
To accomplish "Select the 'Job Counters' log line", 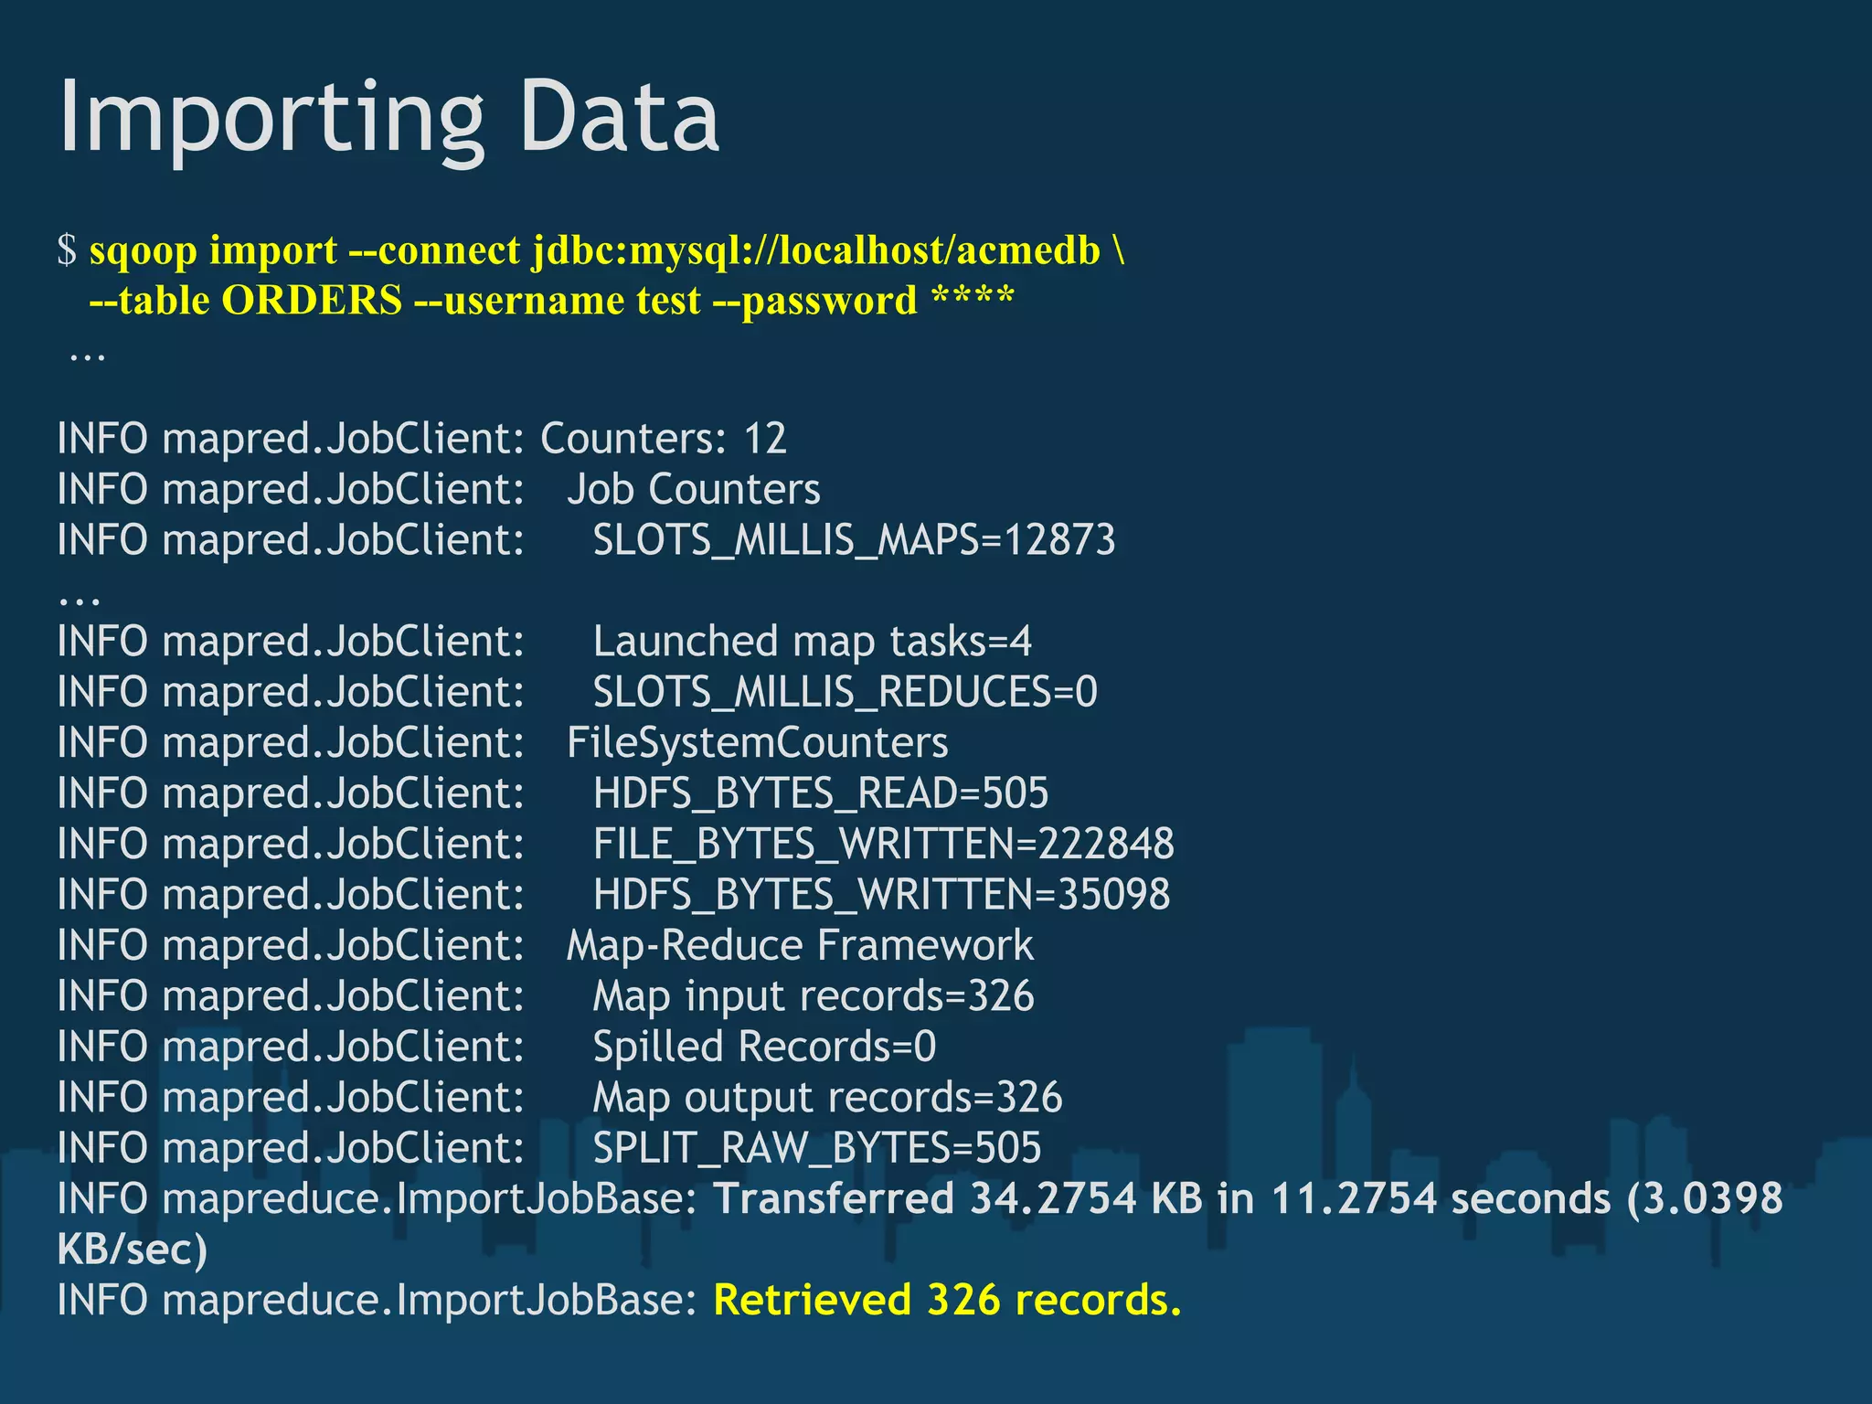I will 439,489.
